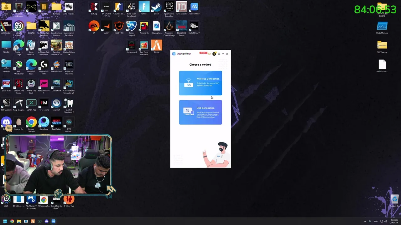Select the Euro Truck Simulator 2 icon
401x225 pixels.
click(x=132, y=10)
